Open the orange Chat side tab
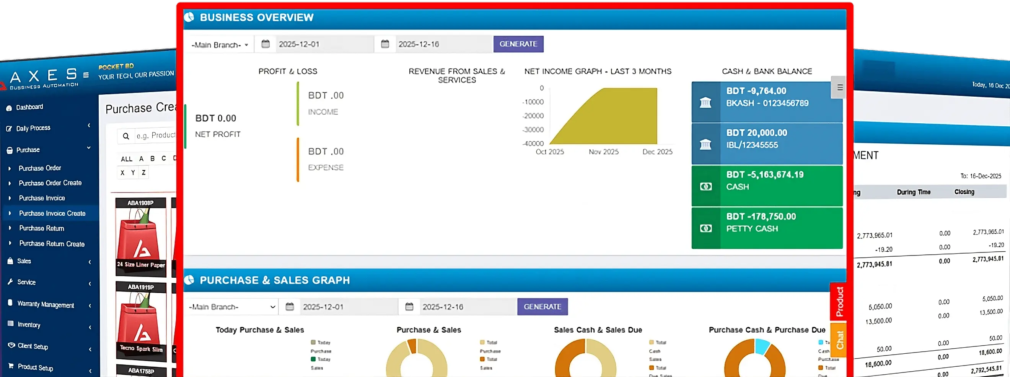 pyautogui.click(x=839, y=340)
